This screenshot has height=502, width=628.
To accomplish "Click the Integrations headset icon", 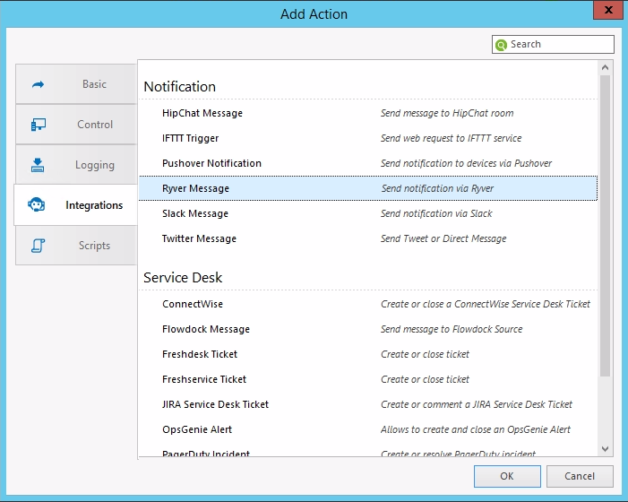I will (37, 204).
